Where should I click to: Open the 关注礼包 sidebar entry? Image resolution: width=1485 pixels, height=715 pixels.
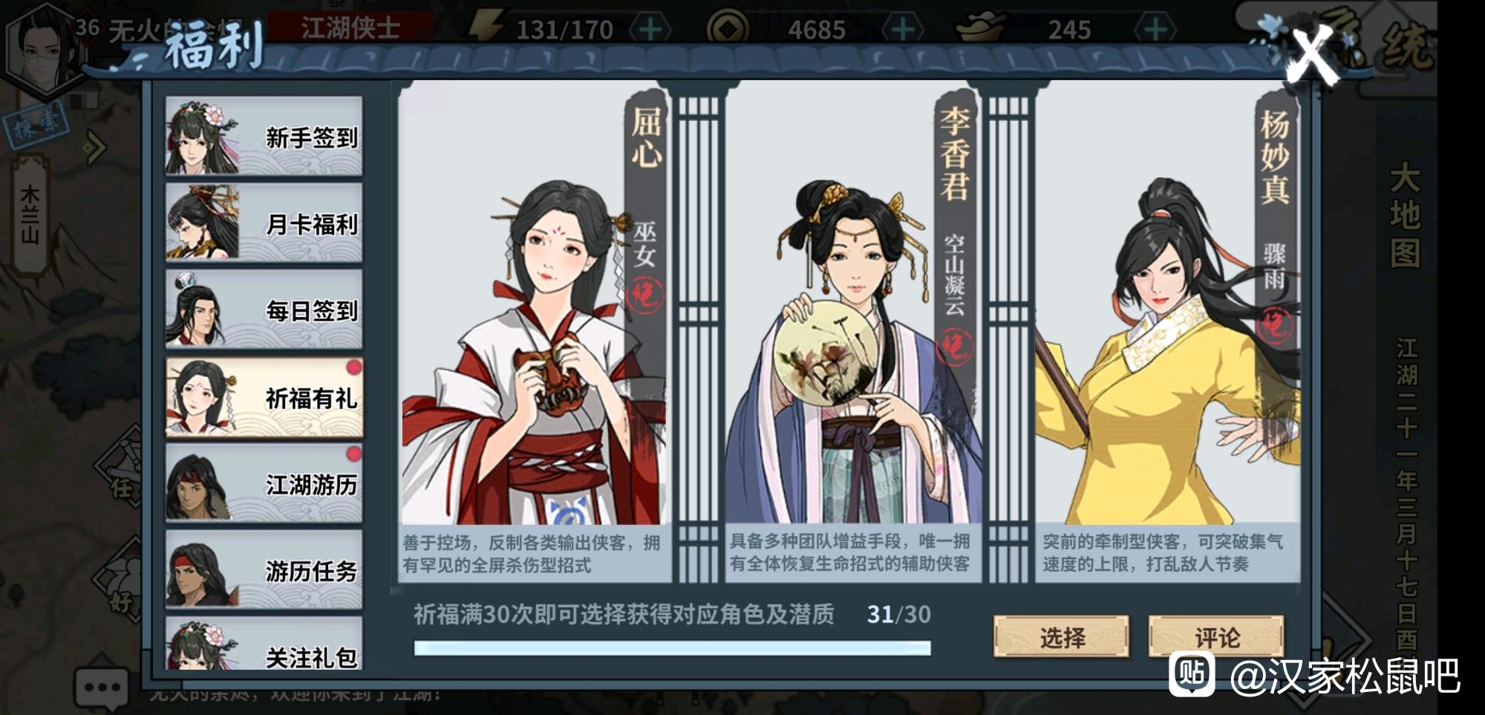(264, 644)
